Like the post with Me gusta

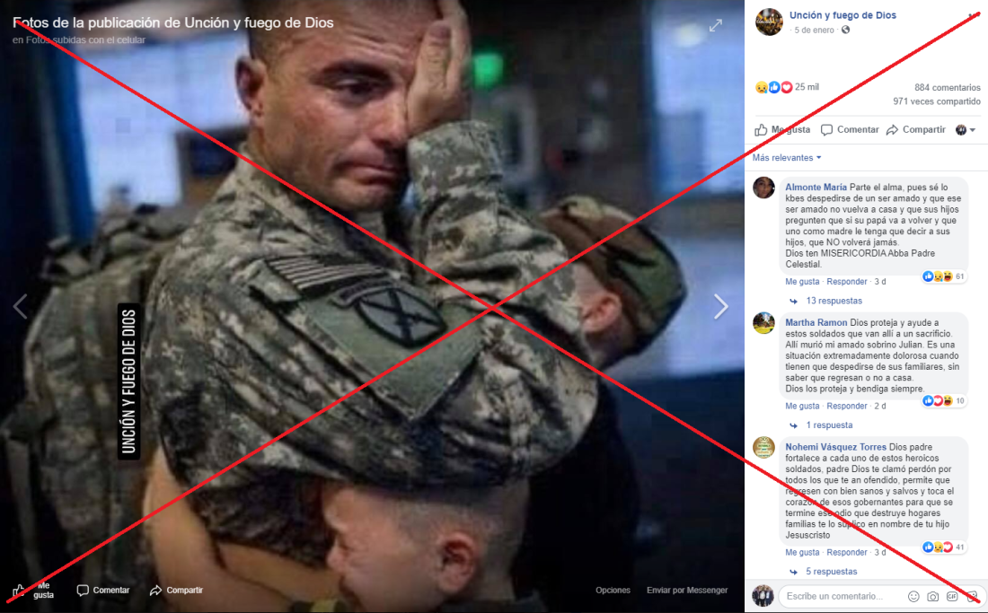(782, 129)
